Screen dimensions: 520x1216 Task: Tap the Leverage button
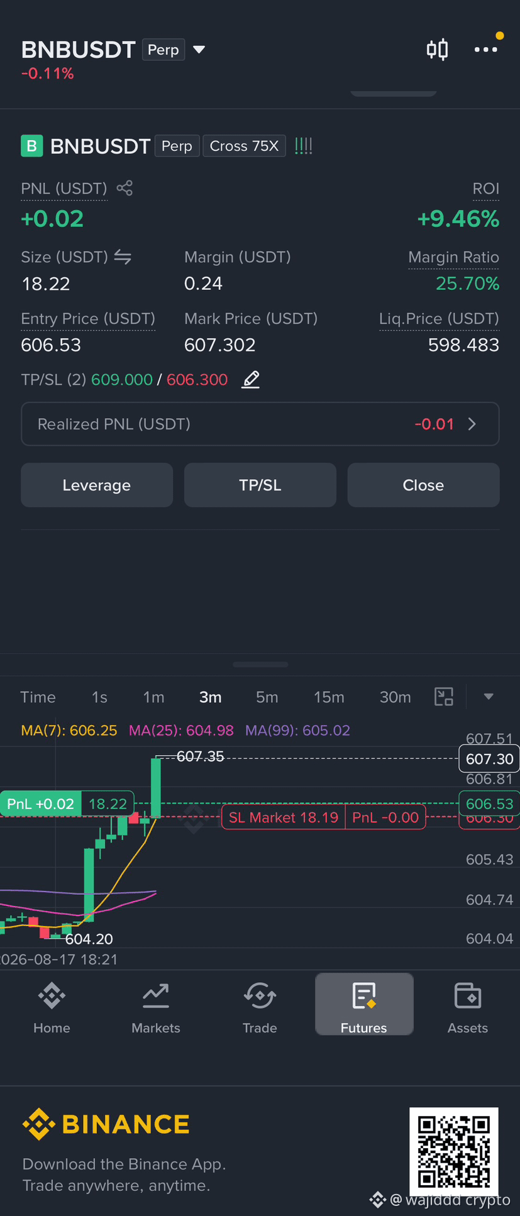pos(97,485)
